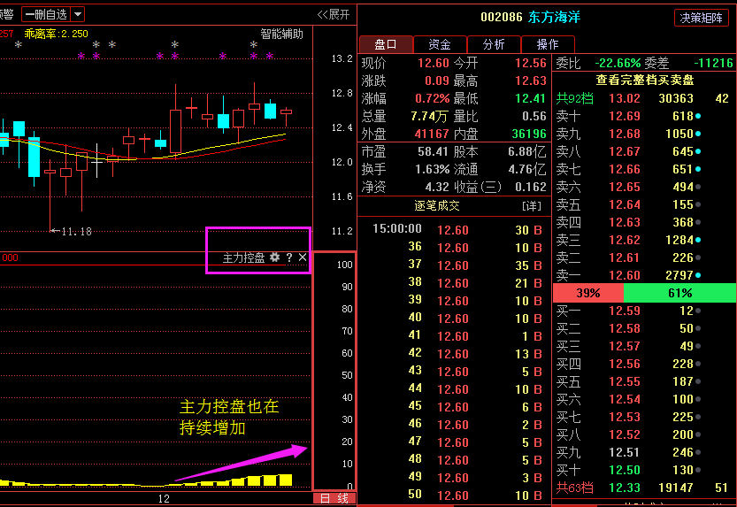The height and width of the screenshot is (507, 737).
Task: Select the 盘口 tab
Action: pos(386,44)
